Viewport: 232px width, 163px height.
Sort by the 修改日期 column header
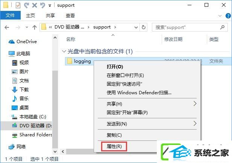173,39
